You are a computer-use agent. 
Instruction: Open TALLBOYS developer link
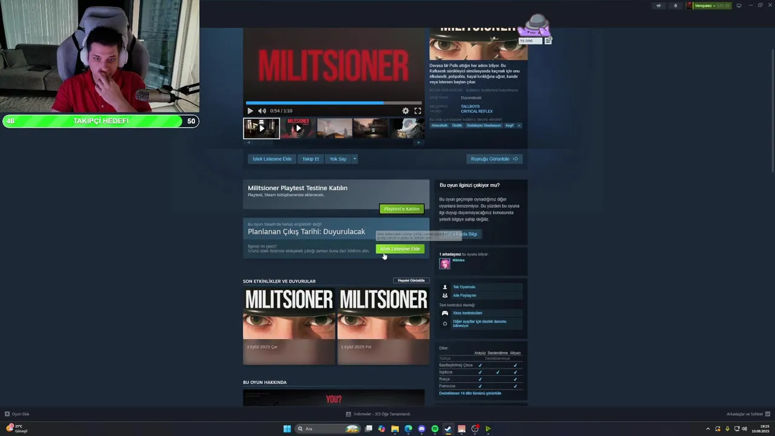click(470, 107)
